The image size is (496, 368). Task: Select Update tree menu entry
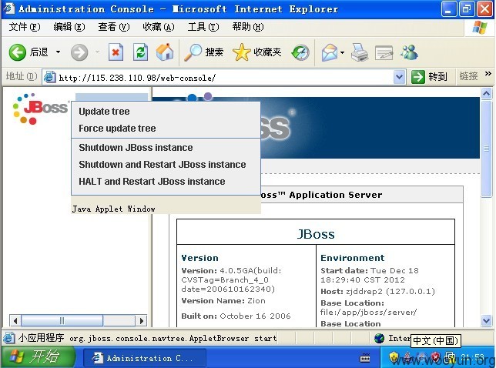point(166,112)
